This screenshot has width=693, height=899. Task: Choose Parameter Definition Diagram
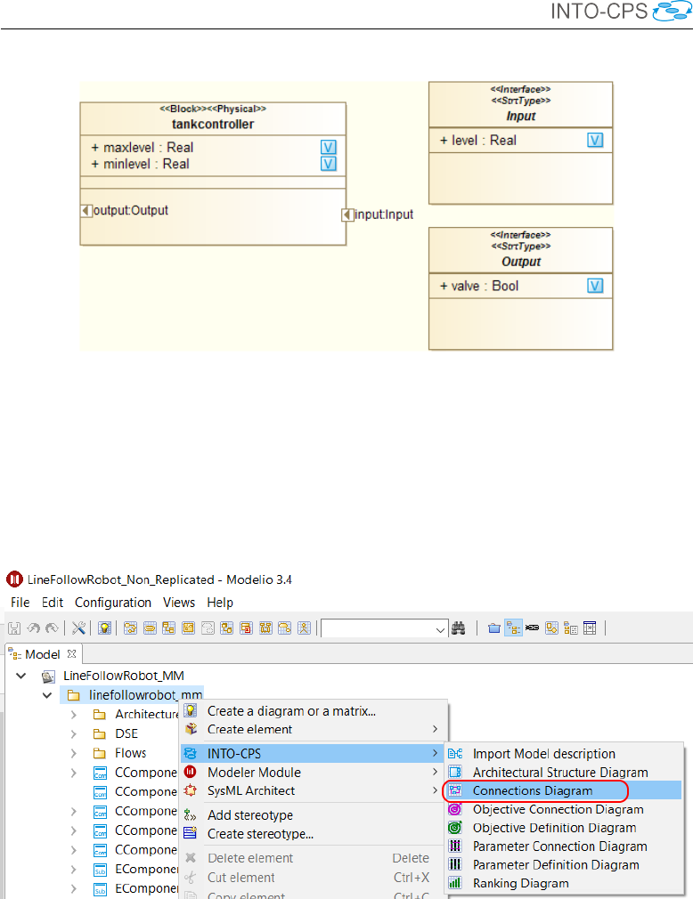pyautogui.click(x=563, y=864)
